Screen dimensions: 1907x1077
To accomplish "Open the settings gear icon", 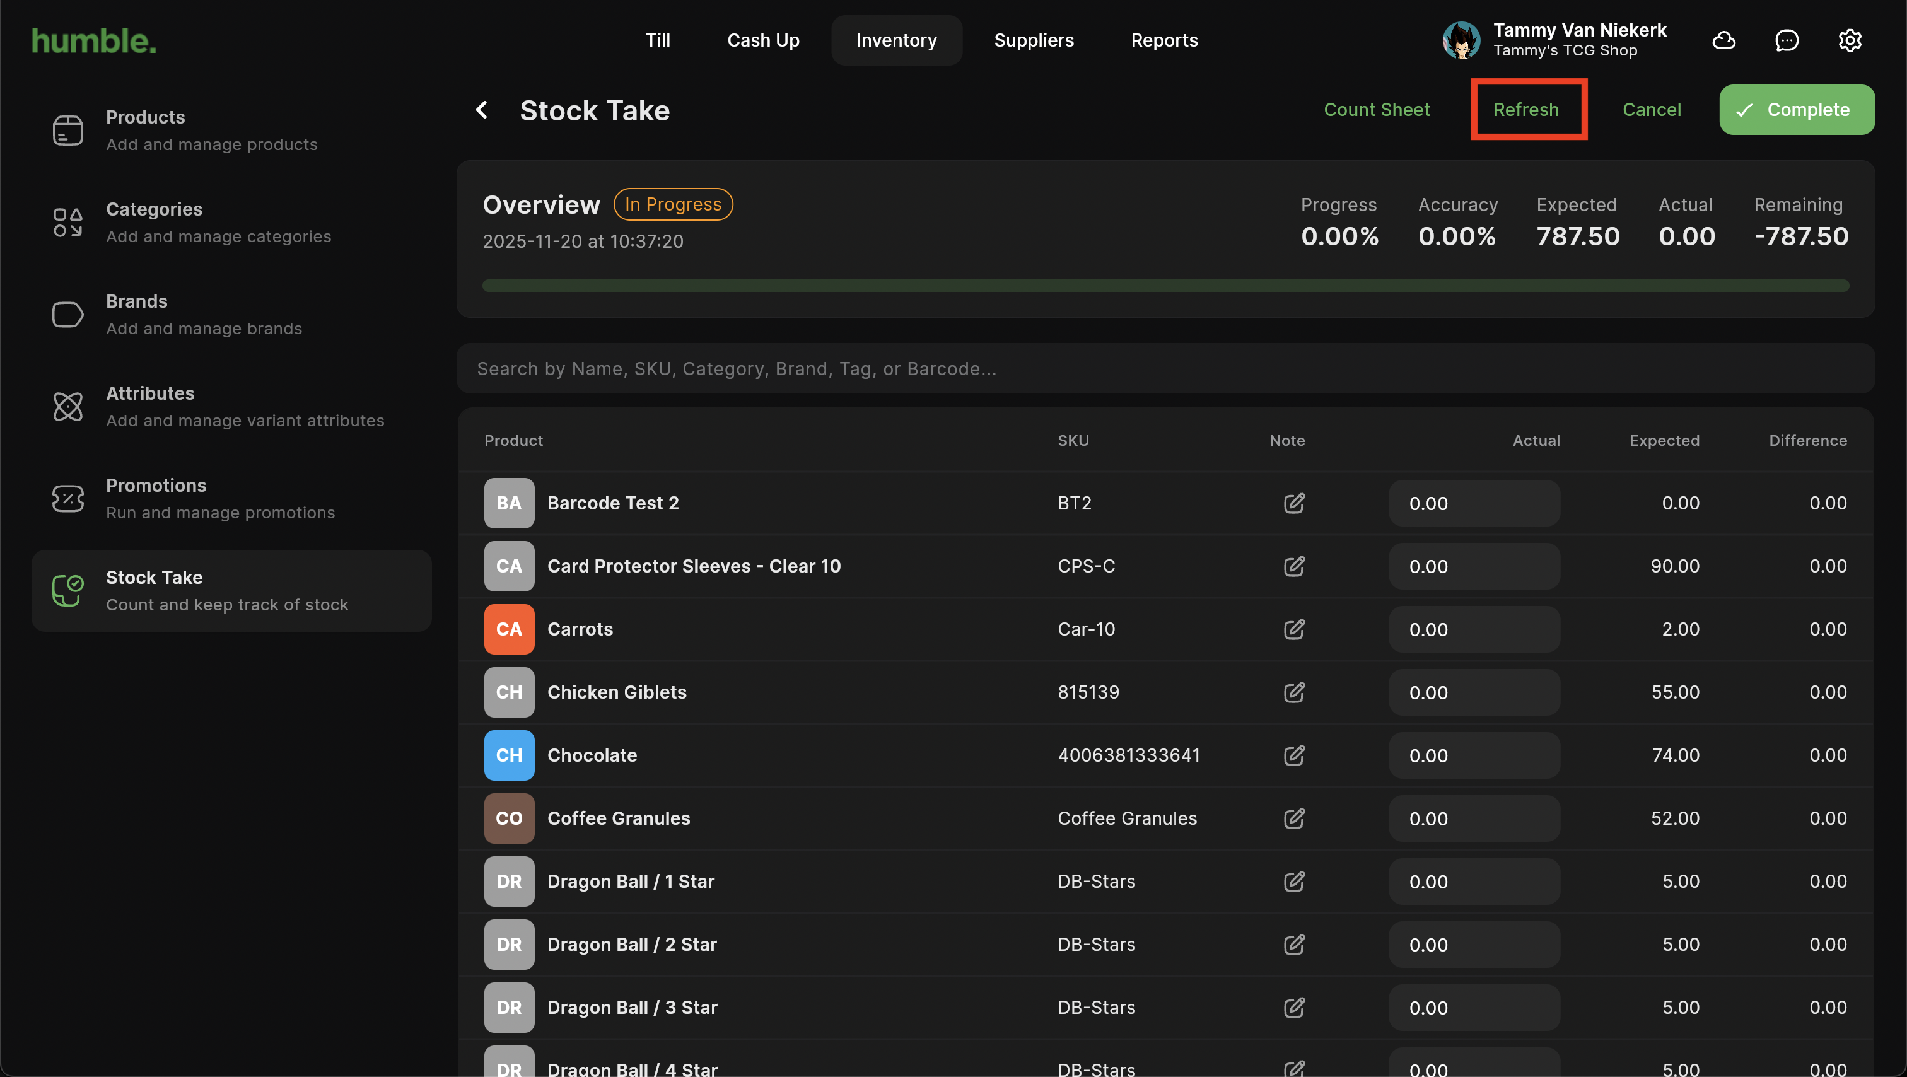I will point(1849,40).
